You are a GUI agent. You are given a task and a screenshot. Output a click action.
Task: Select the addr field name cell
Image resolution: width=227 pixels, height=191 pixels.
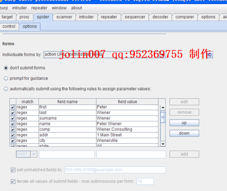[x=67, y=135]
